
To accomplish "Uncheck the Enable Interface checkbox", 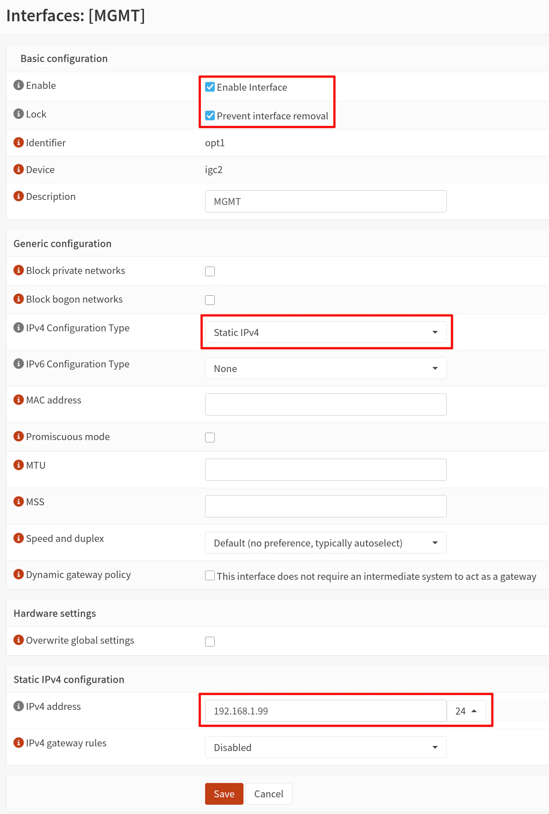I will 210,87.
